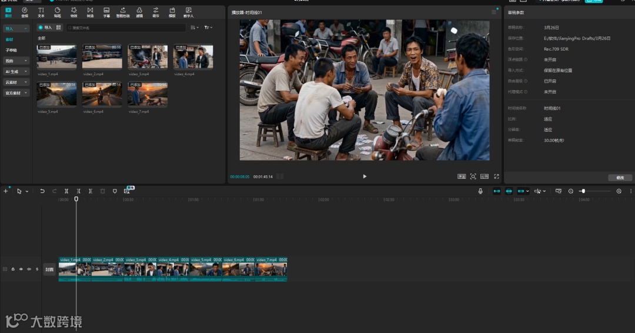Open the 音频 audio tab

[25, 12]
